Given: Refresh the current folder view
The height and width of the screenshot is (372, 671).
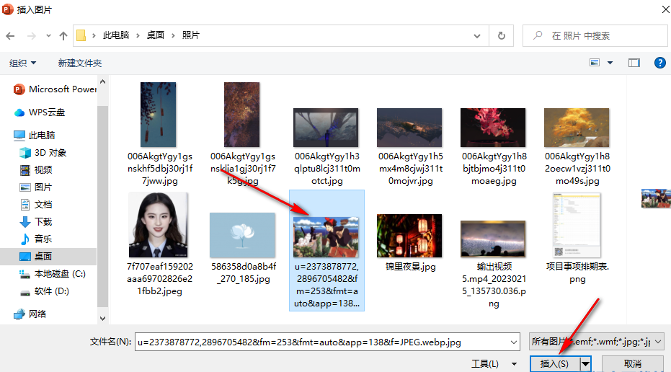Looking at the screenshot, I should 501,35.
